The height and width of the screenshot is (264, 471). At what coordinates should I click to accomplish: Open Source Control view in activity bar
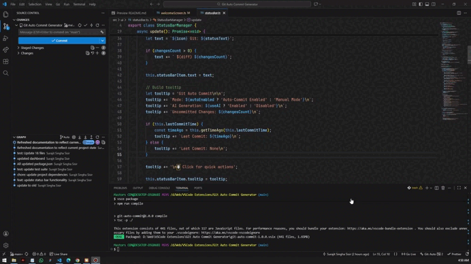(5, 26)
